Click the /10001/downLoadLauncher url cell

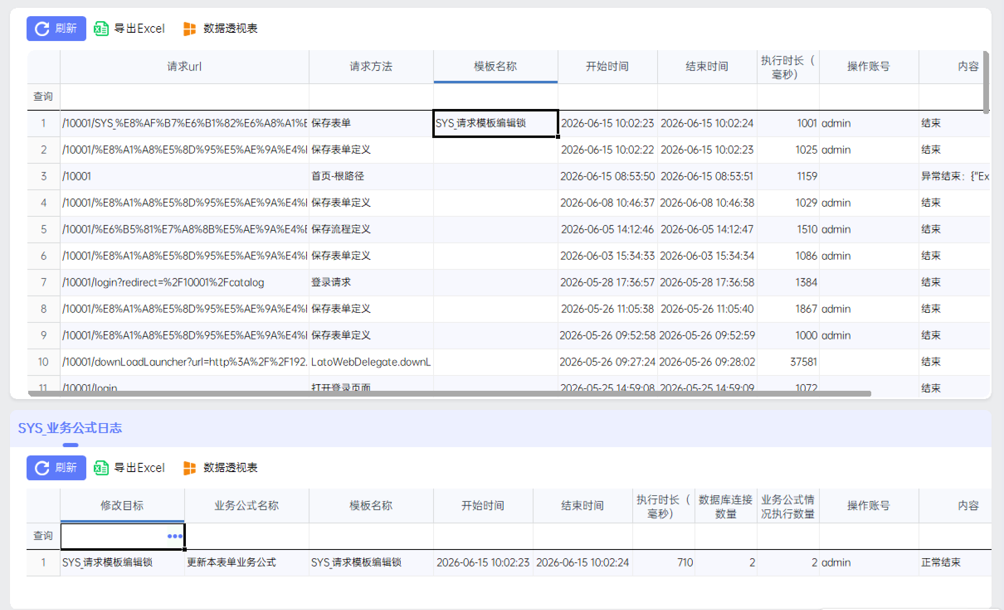(x=185, y=362)
